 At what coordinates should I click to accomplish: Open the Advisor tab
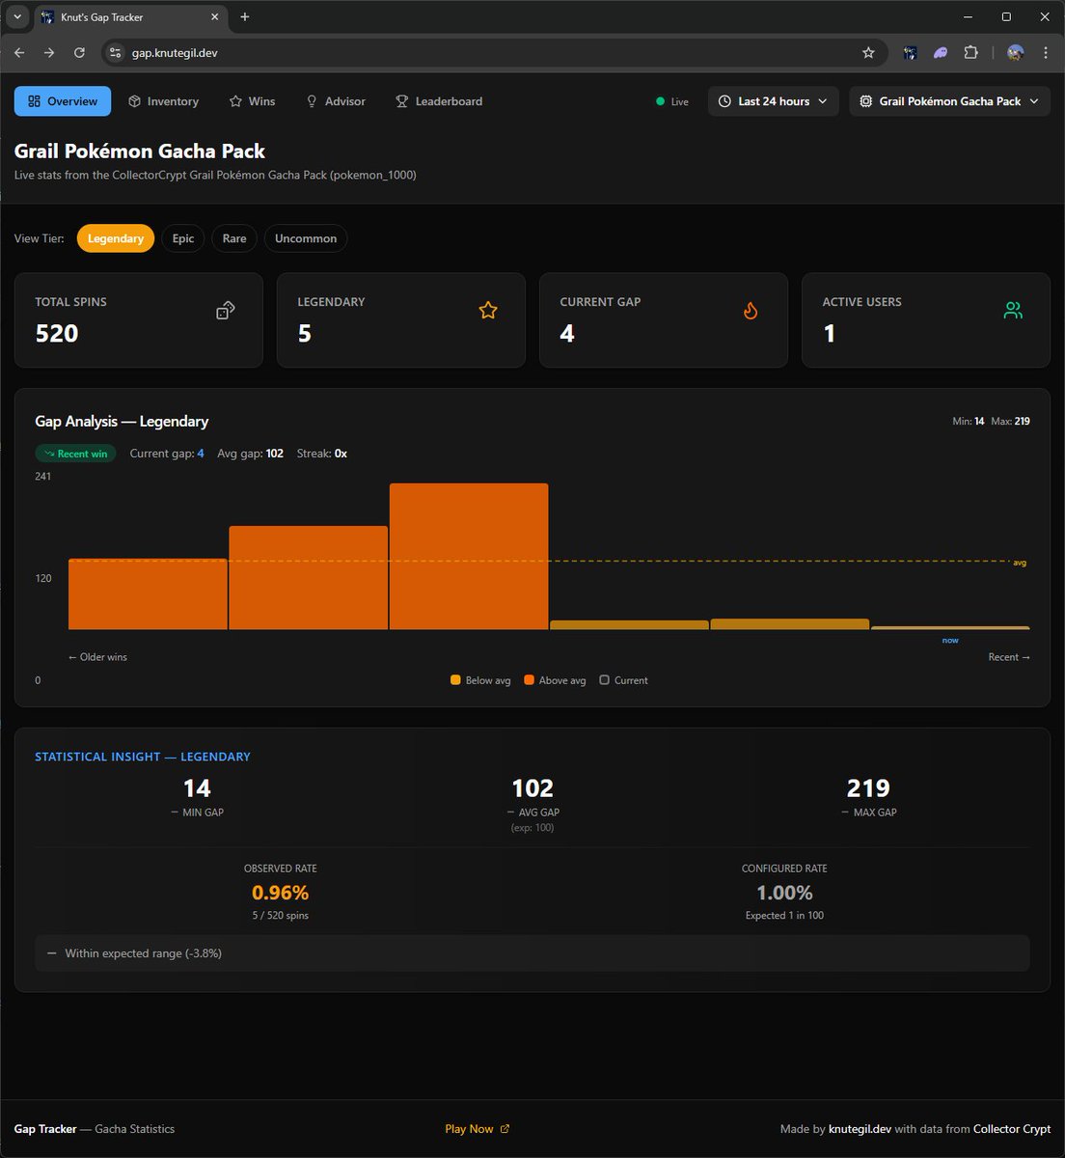(336, 101)
